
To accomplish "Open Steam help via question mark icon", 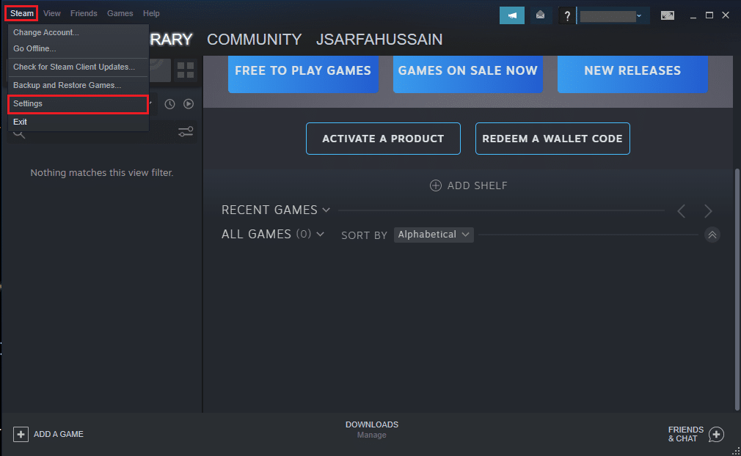I will [x=566, y=15].
